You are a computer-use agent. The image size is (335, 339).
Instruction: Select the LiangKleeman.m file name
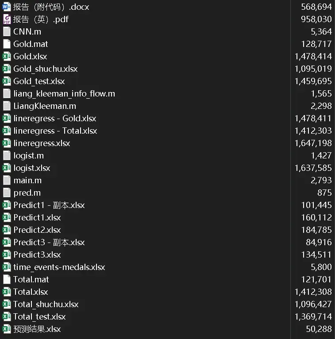45,106
